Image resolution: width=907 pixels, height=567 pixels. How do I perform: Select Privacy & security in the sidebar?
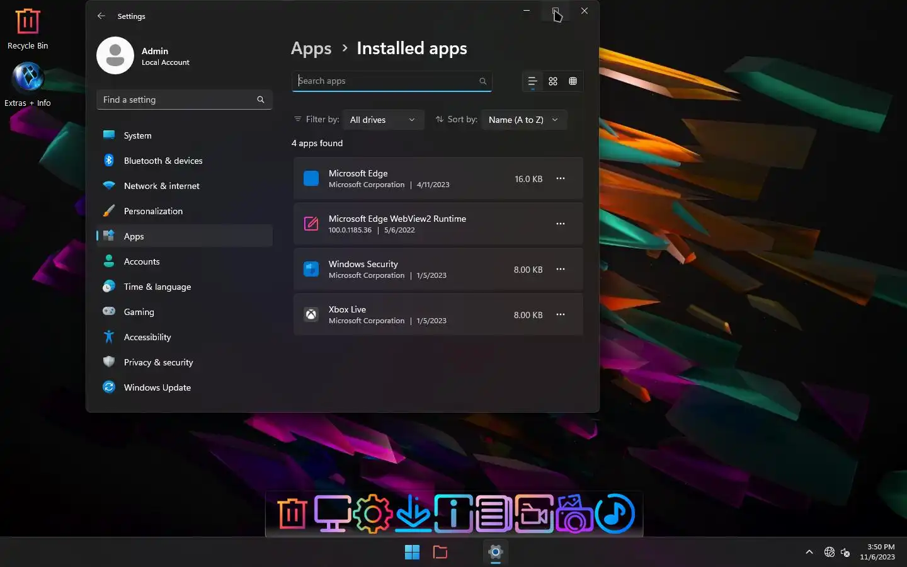pyautogui.click(x=185, y=362)
